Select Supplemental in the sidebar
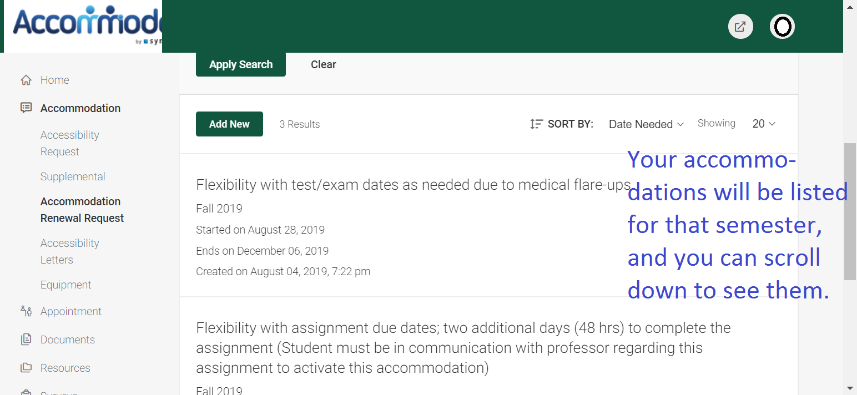The width and height of the screenshot is (857, 395). click(73, 176)
